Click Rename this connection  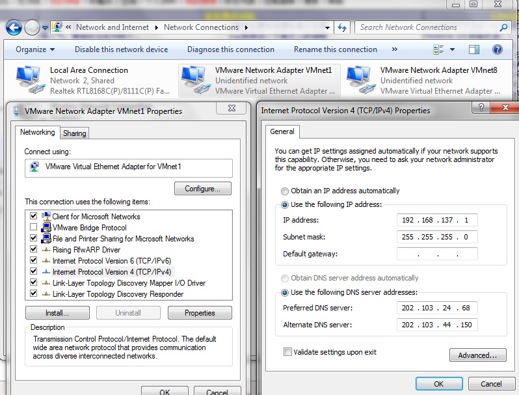click(x=336, y=49)
